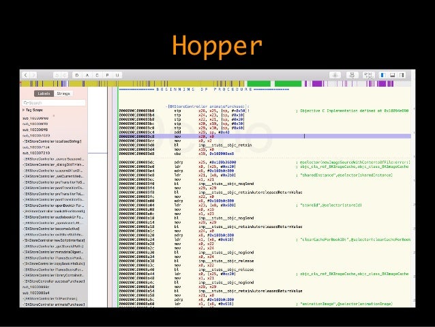Select the BKStoreController openBookUrl label
The image size is (435, 327).
pos(54,205)
